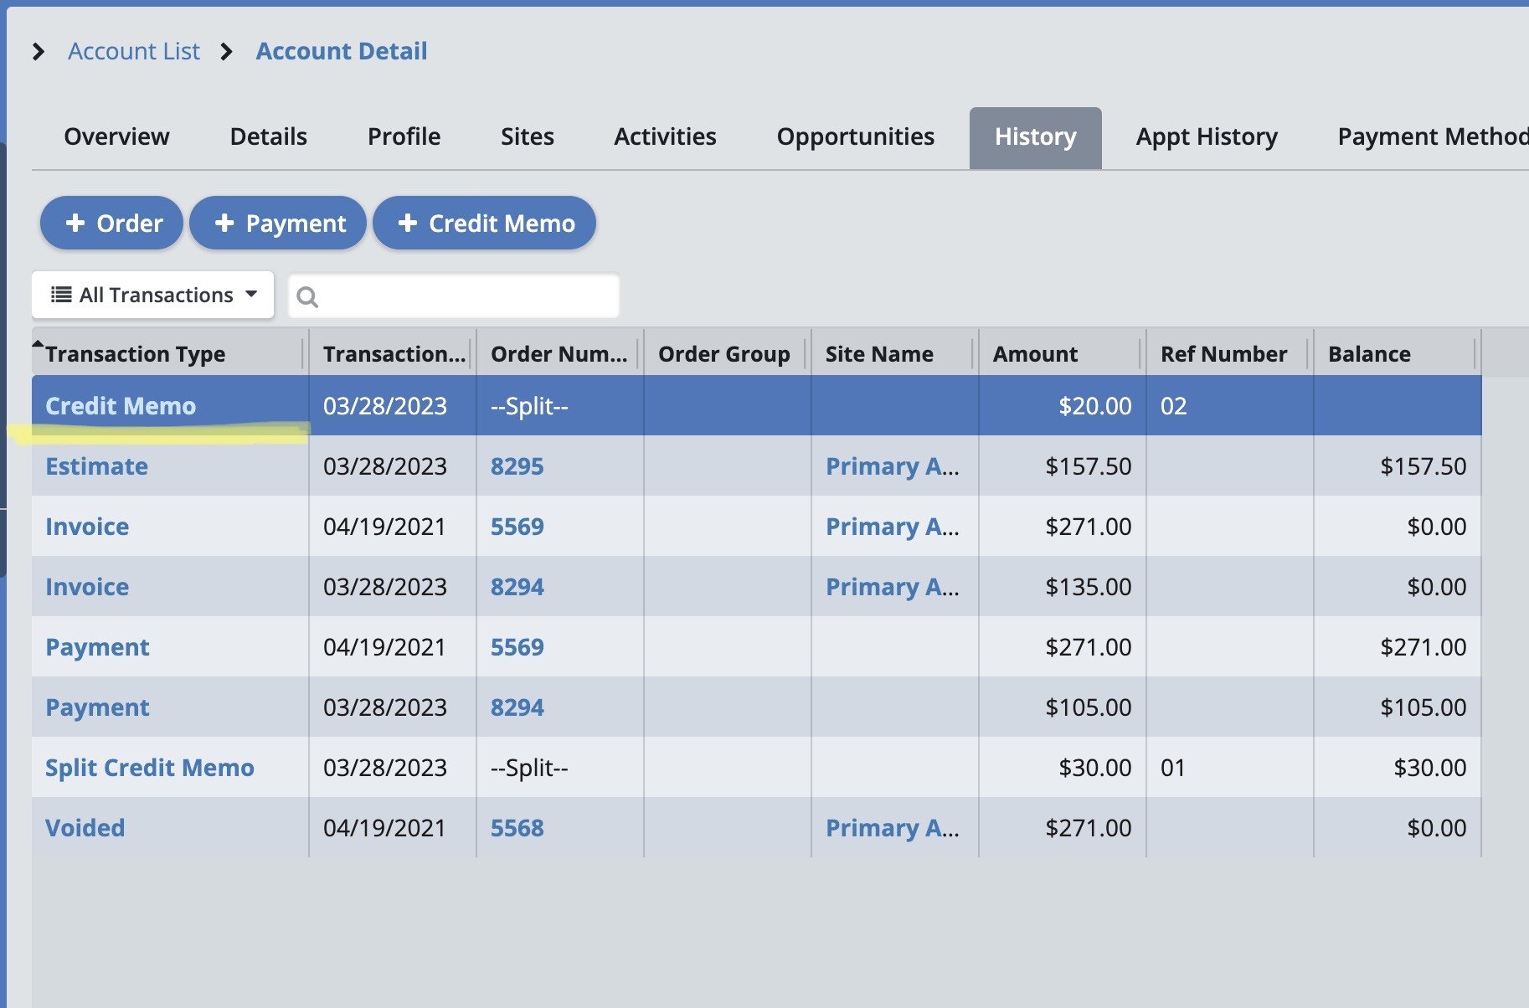The width and height of the screenshot is (1529, 1008).
Task: Open order number 8295 link
Action: [517, 466]
